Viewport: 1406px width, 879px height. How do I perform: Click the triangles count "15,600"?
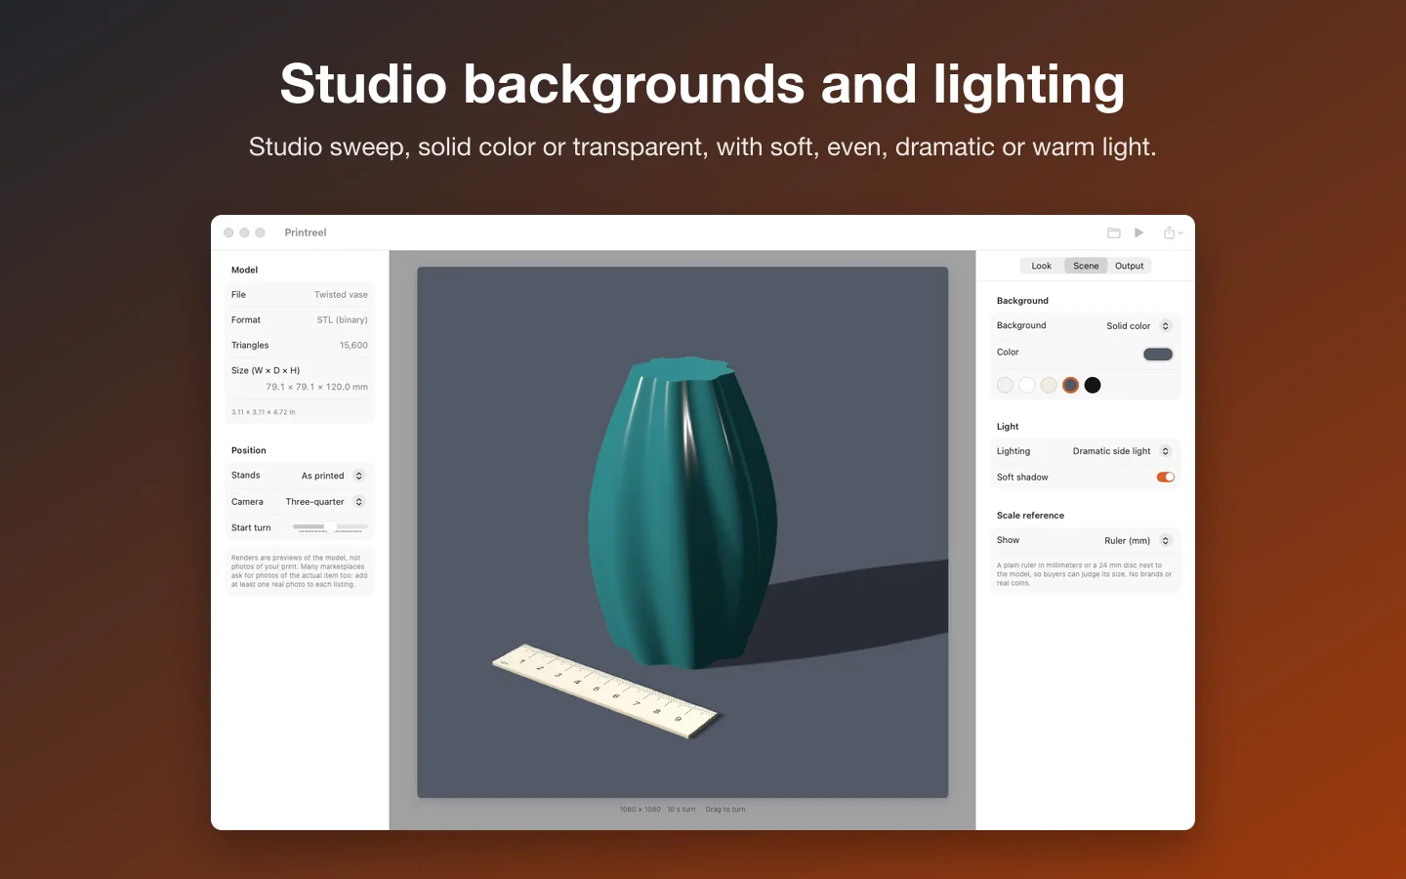(x=353, y=346)
